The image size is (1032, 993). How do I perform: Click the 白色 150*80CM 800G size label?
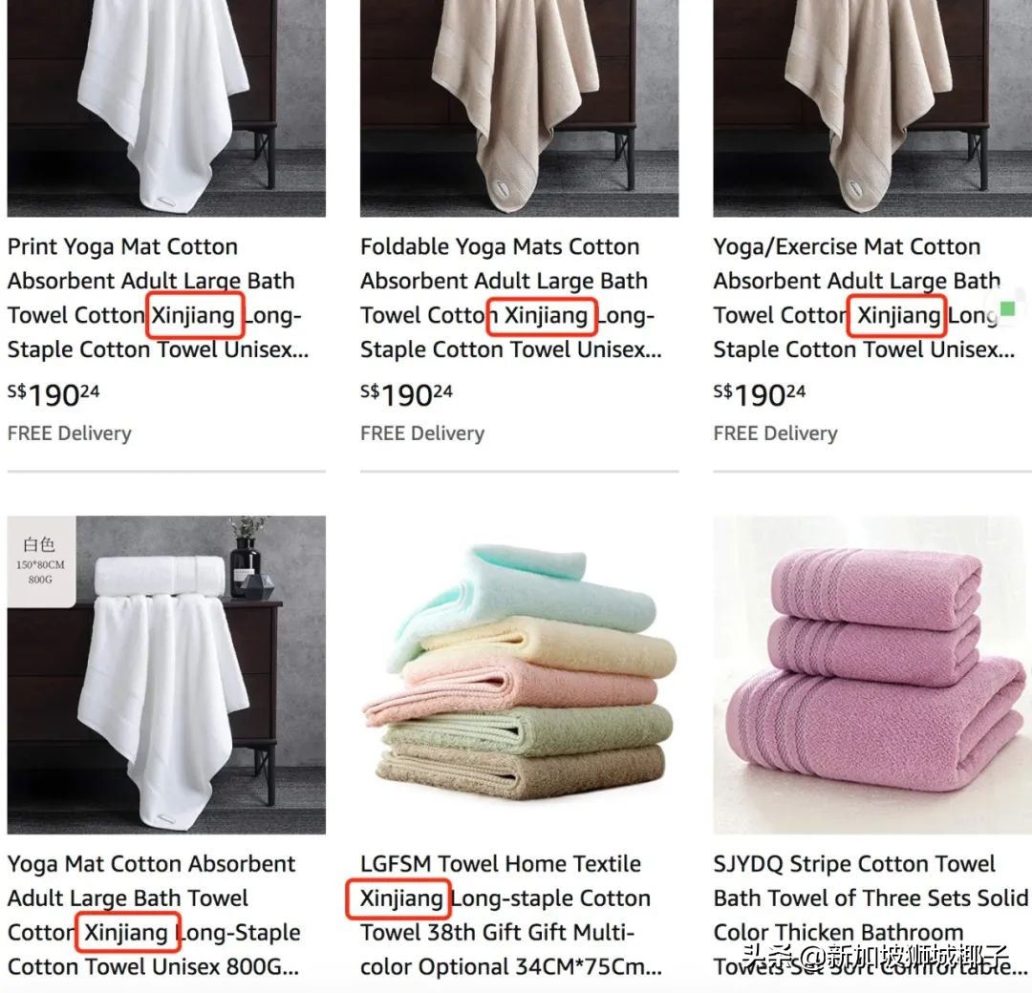pyautogui.click(x=41, y=560)
